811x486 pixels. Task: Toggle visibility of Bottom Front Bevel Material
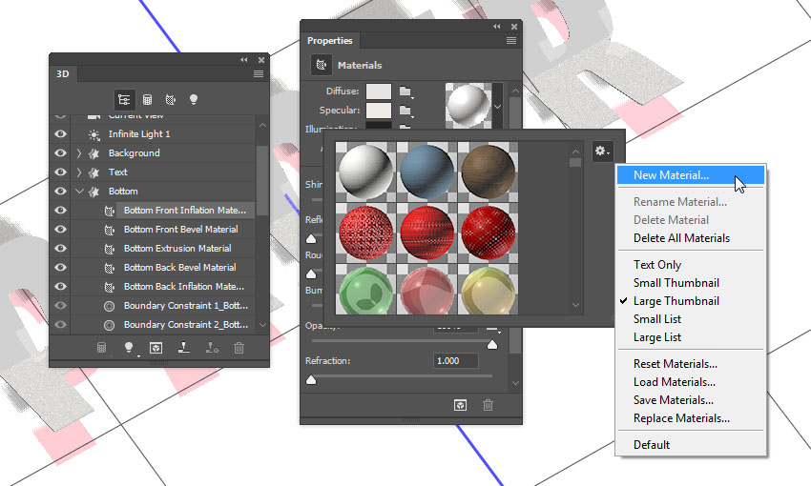pos(60,230)
